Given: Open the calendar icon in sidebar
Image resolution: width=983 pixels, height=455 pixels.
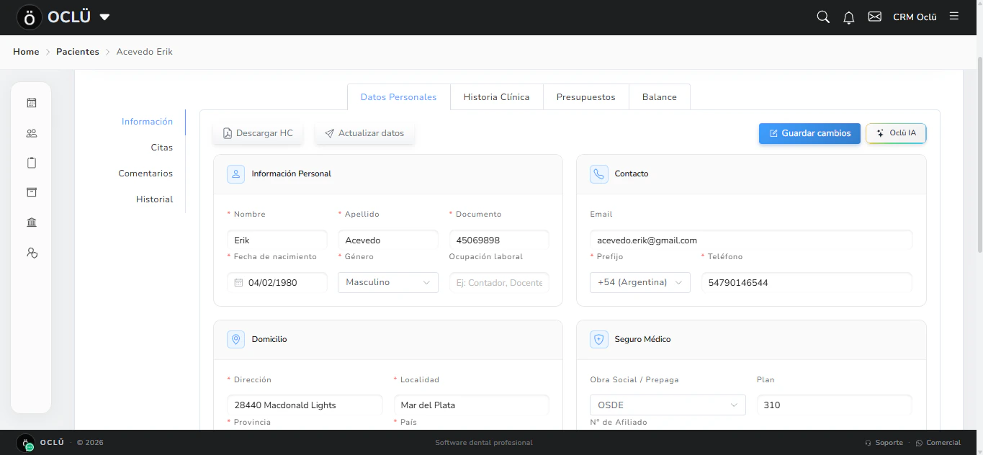Looking at the screenshot, I should click(x=32, y=103).
